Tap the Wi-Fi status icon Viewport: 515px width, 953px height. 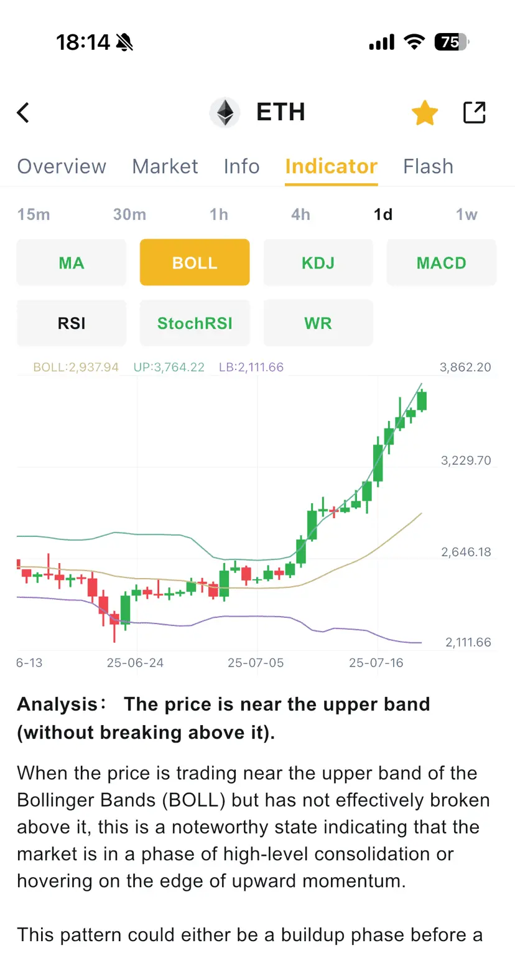[x=413, y=42]
